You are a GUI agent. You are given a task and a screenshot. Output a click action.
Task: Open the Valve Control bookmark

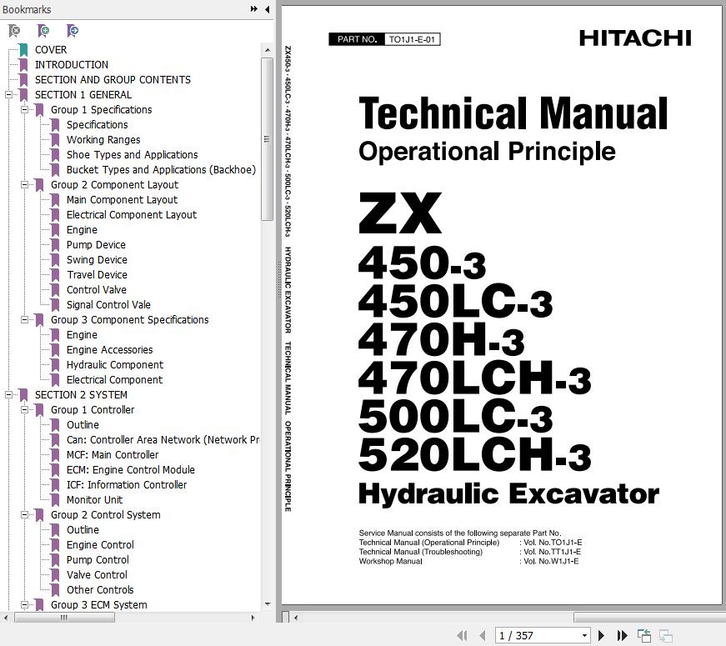point(97,574)
